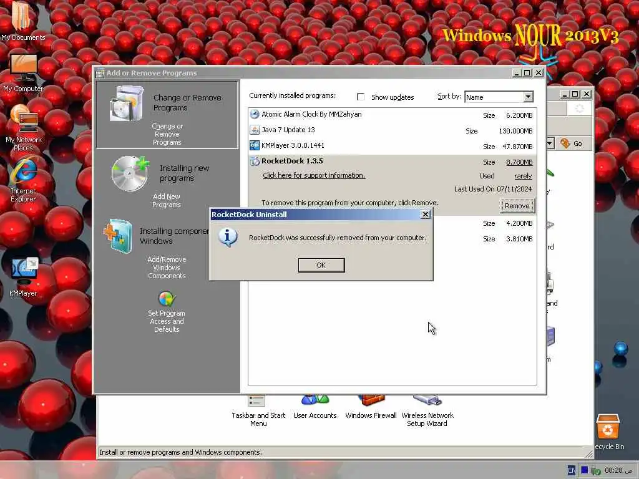Open the My Documents desktop icon

23,21
